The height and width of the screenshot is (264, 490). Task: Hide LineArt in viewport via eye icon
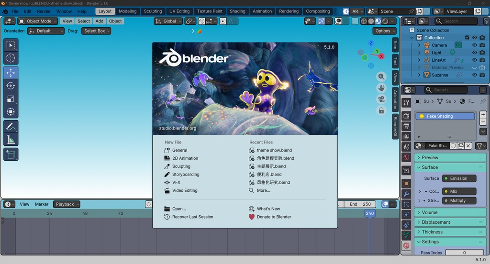click(x=475, y=60)
